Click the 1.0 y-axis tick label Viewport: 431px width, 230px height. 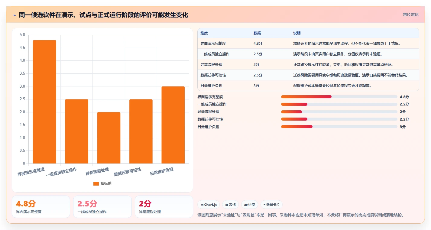[22, 138]
